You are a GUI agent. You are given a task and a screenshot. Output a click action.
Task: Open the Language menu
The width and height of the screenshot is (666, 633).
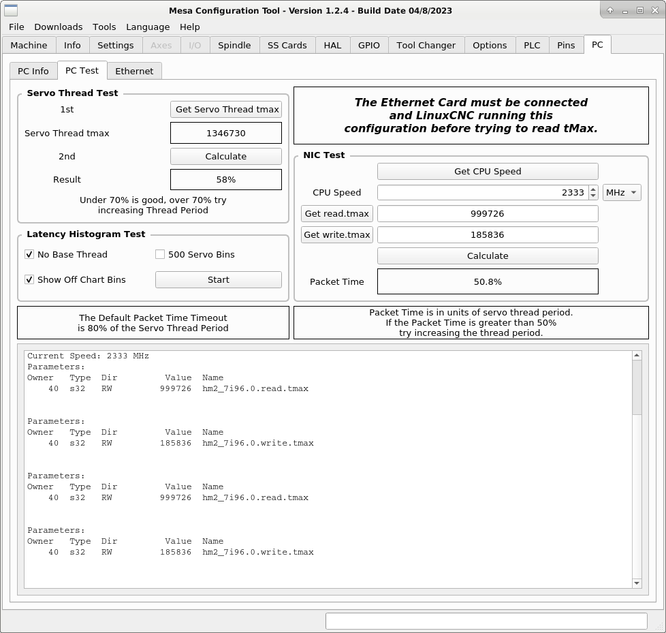click(148, 27)
